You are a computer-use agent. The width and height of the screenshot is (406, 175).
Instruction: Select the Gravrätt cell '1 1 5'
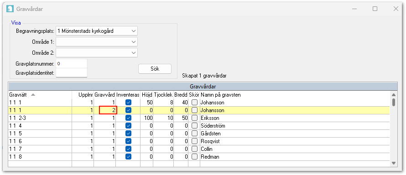coord(40,134)
